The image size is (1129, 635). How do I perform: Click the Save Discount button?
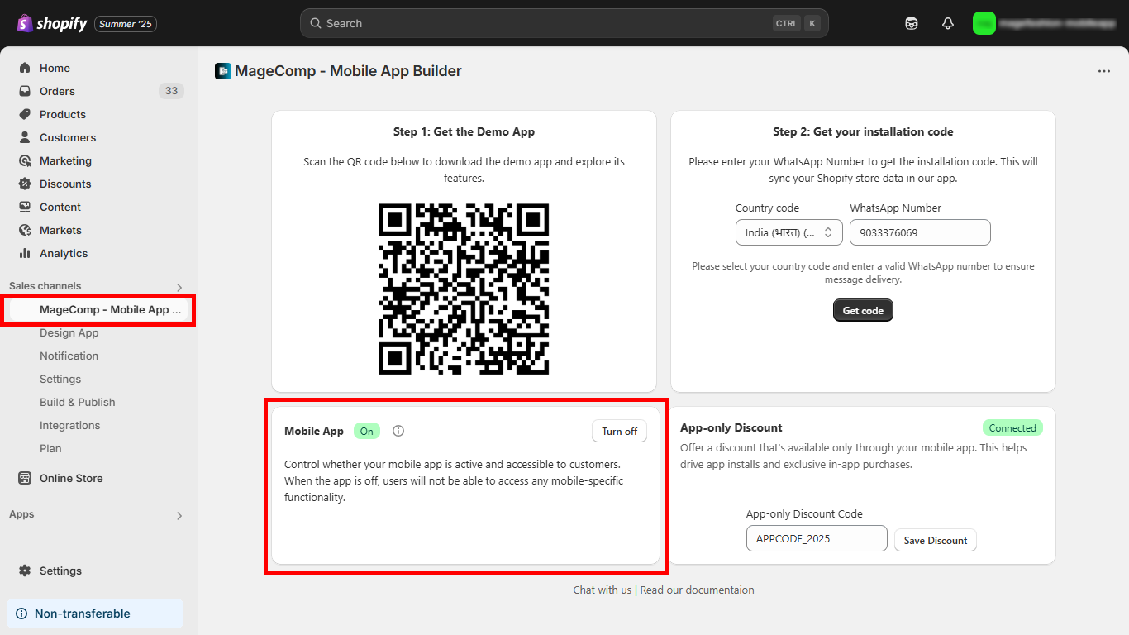pos(935,540)
